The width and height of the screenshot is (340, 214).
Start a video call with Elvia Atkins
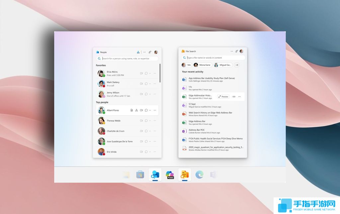pyautogui.click(x=141, y=72)
